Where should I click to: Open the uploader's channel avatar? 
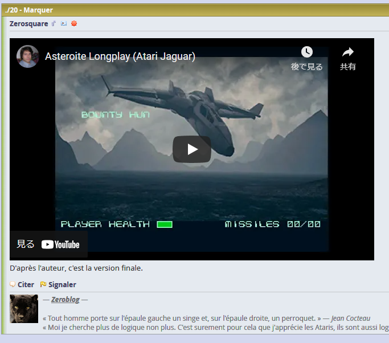click(27, 56)
